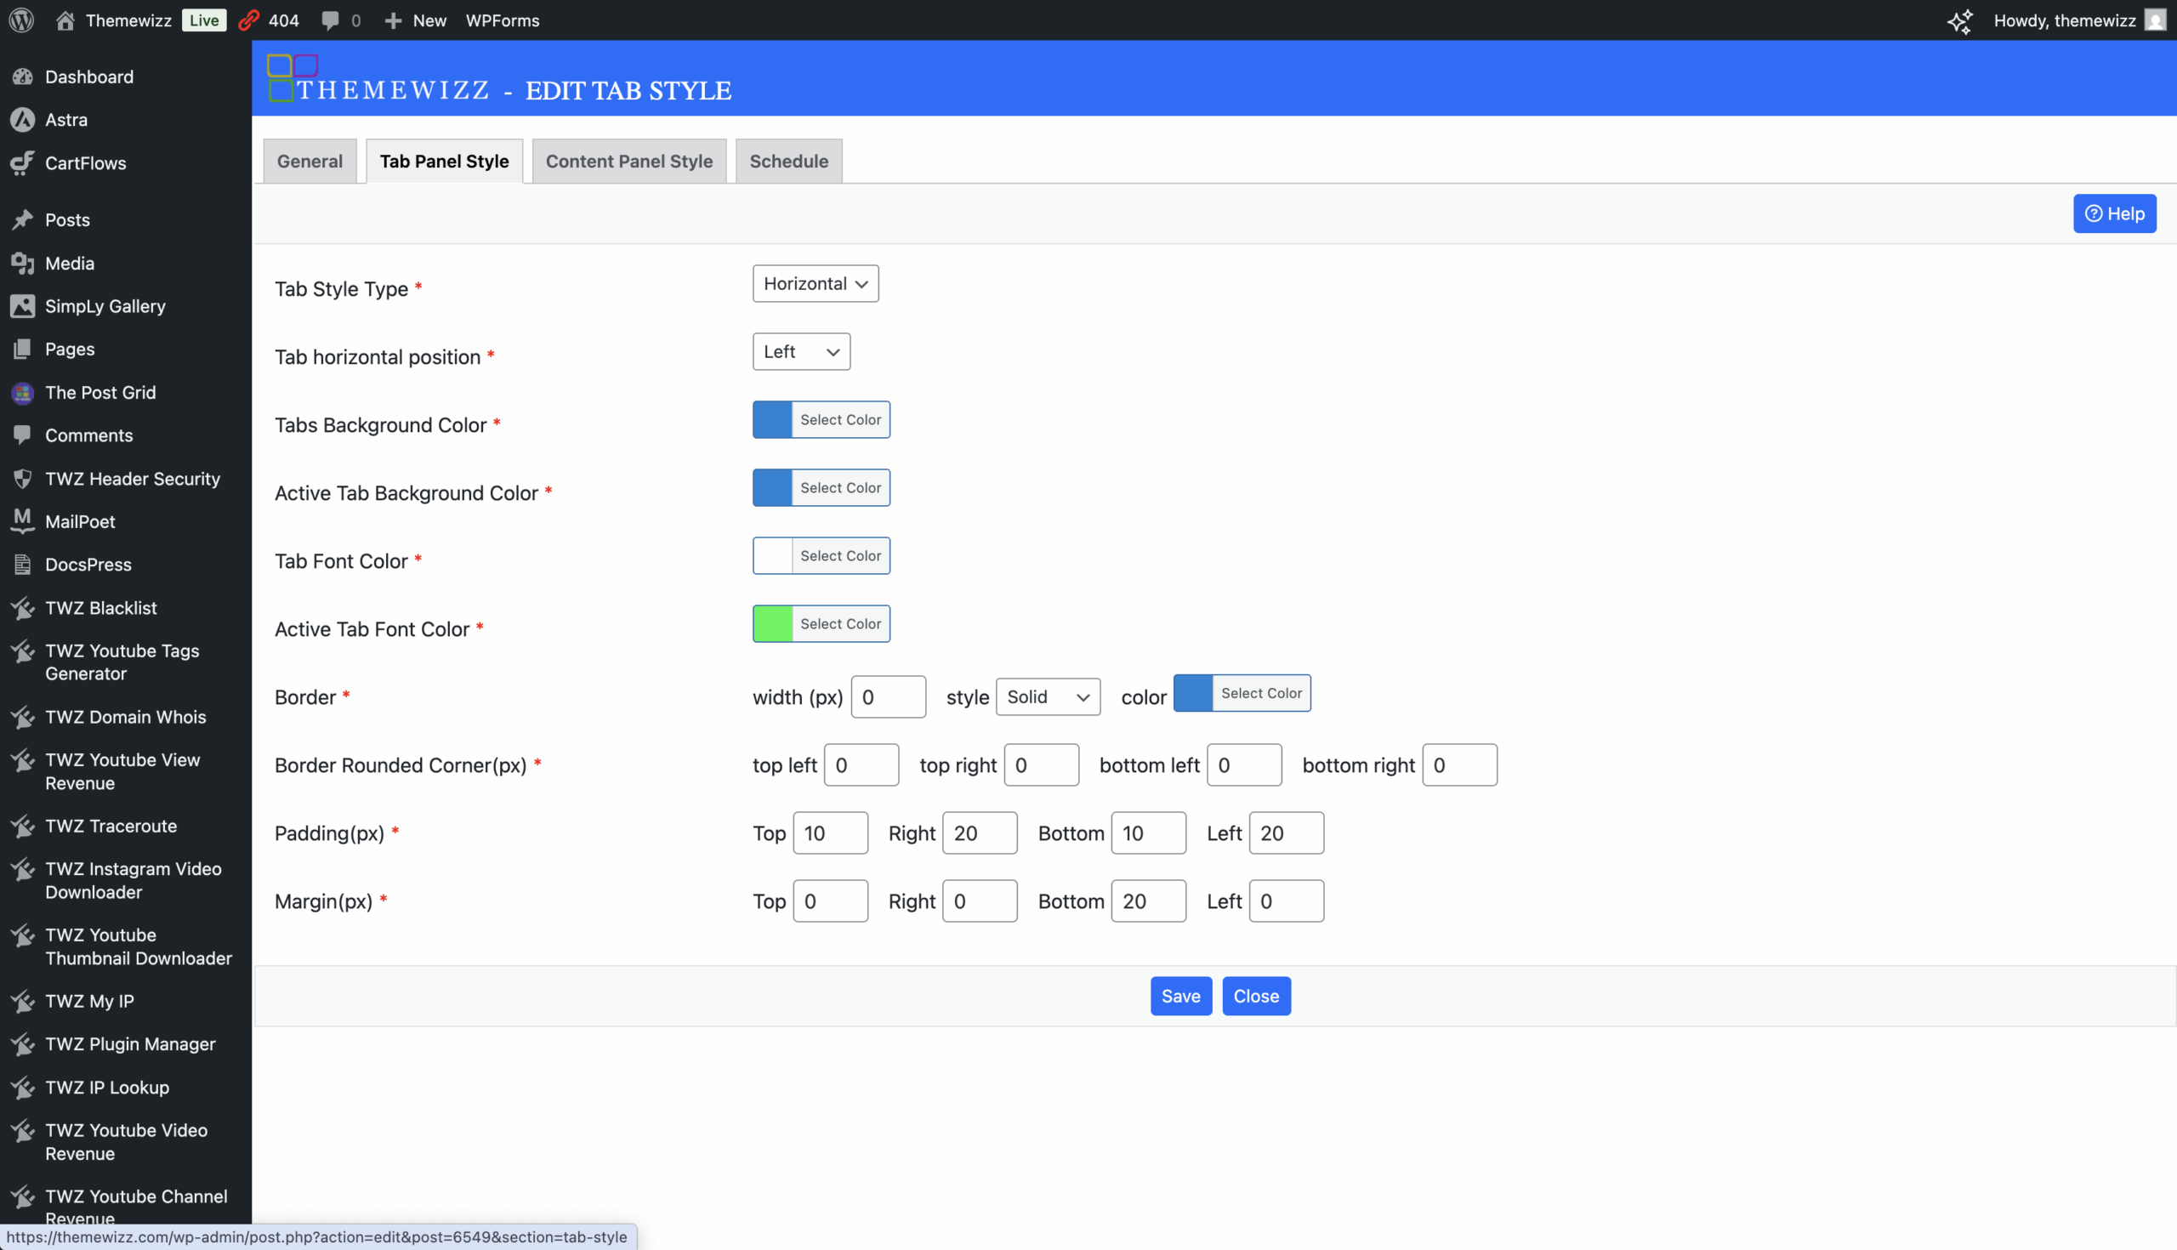This screenshot has width=2177, height=1250.
Task: Switch to the Content Panel Style tab
Action: tap(629, 161)
